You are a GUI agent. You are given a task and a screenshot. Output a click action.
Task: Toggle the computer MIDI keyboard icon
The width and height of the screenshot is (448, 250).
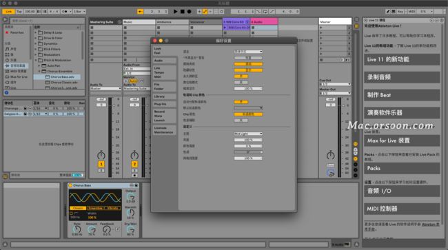394,12
